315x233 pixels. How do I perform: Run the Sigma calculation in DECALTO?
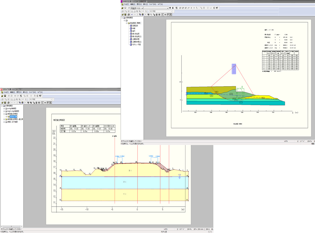(x=21, y=96)
